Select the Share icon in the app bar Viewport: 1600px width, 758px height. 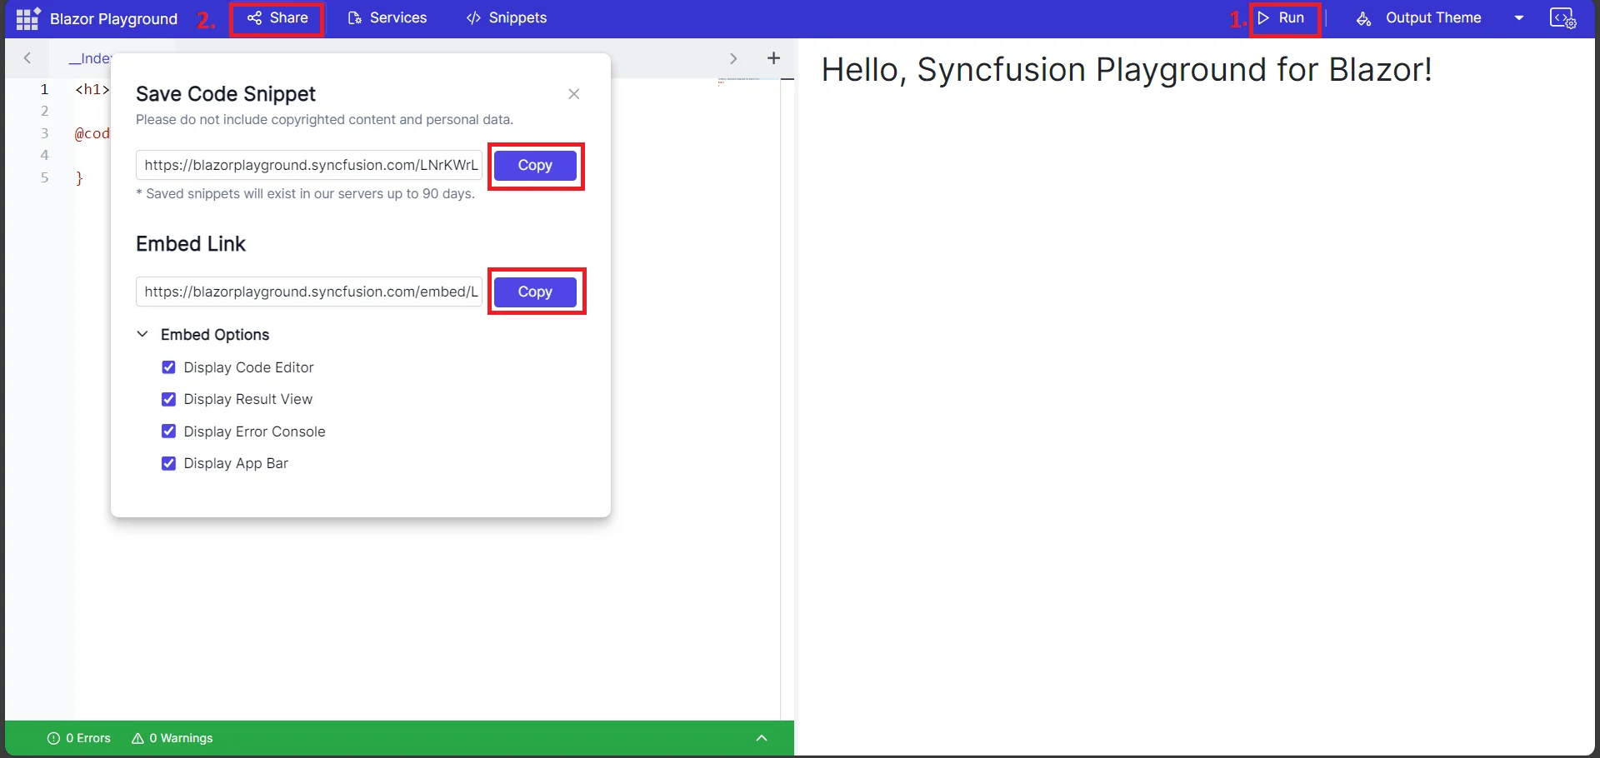point(256,17)
